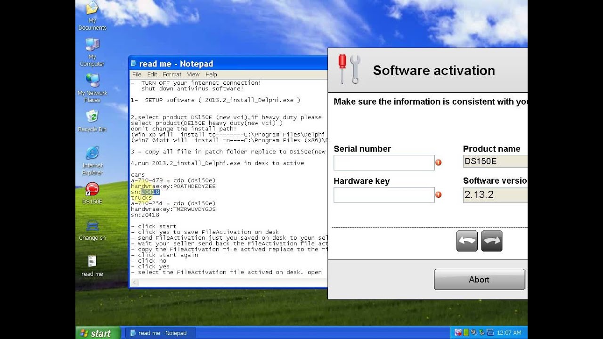The width and height of the screenshot is (603, 339).
Task: Open the File menu in Notepad
Action: [137, 74]
